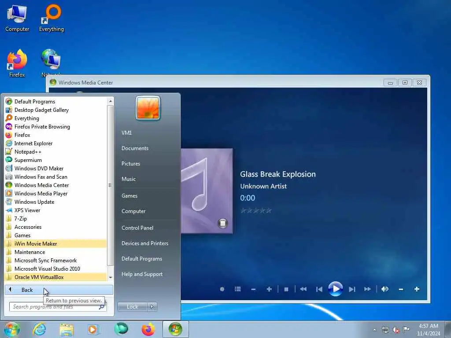This screenshot has width=451, height=338.
Task: Expand the Games folder in programs list
Action: [x=56, y=235]
